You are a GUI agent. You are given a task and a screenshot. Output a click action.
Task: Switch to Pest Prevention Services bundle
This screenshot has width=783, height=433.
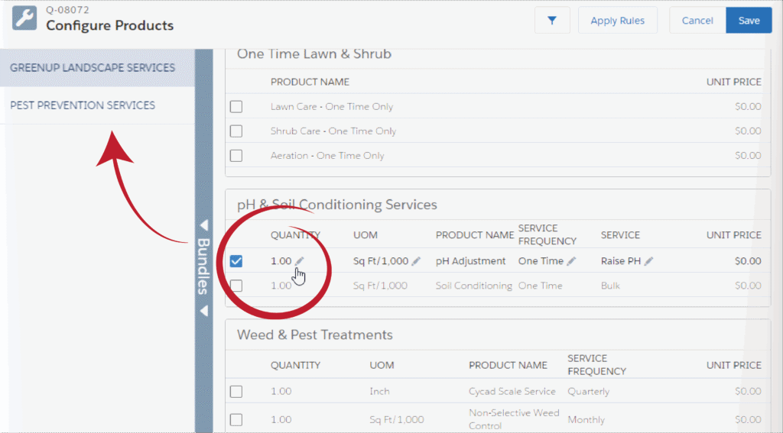83,105
